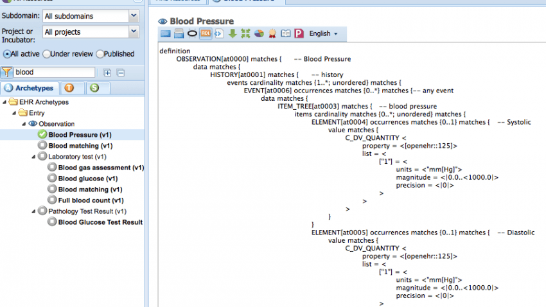Collapse the Laboratory test tree node
Viewport: 546px width, 307px height.
pyautogui.click(x=33, y=157)
